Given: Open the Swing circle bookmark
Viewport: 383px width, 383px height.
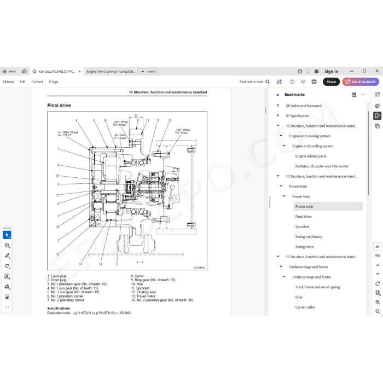Looking at the screenshot, I should [x=304, y=247].
